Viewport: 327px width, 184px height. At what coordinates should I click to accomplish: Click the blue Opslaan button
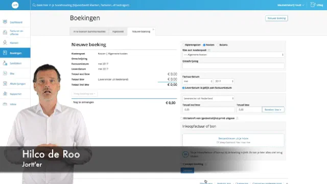point(188,170)
